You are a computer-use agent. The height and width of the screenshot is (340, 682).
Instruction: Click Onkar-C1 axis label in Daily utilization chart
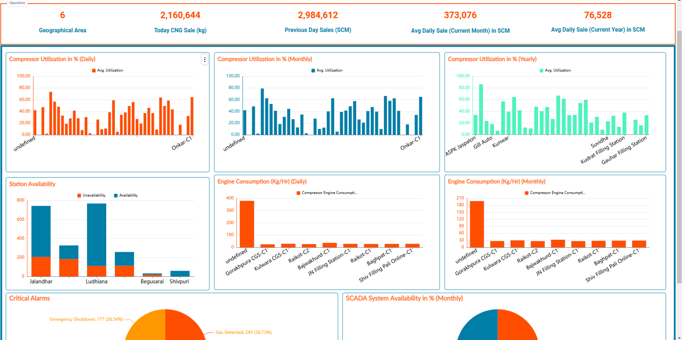tap(183, 144)
